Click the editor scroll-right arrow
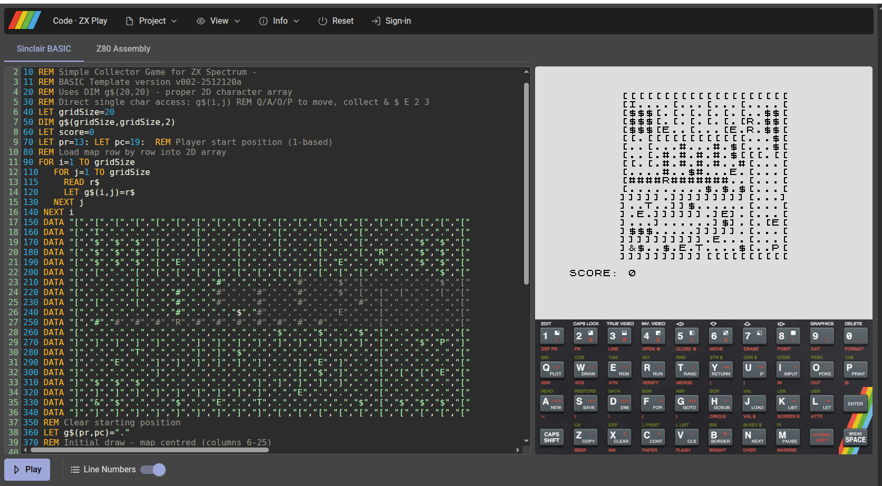 (x=518, y=450)
